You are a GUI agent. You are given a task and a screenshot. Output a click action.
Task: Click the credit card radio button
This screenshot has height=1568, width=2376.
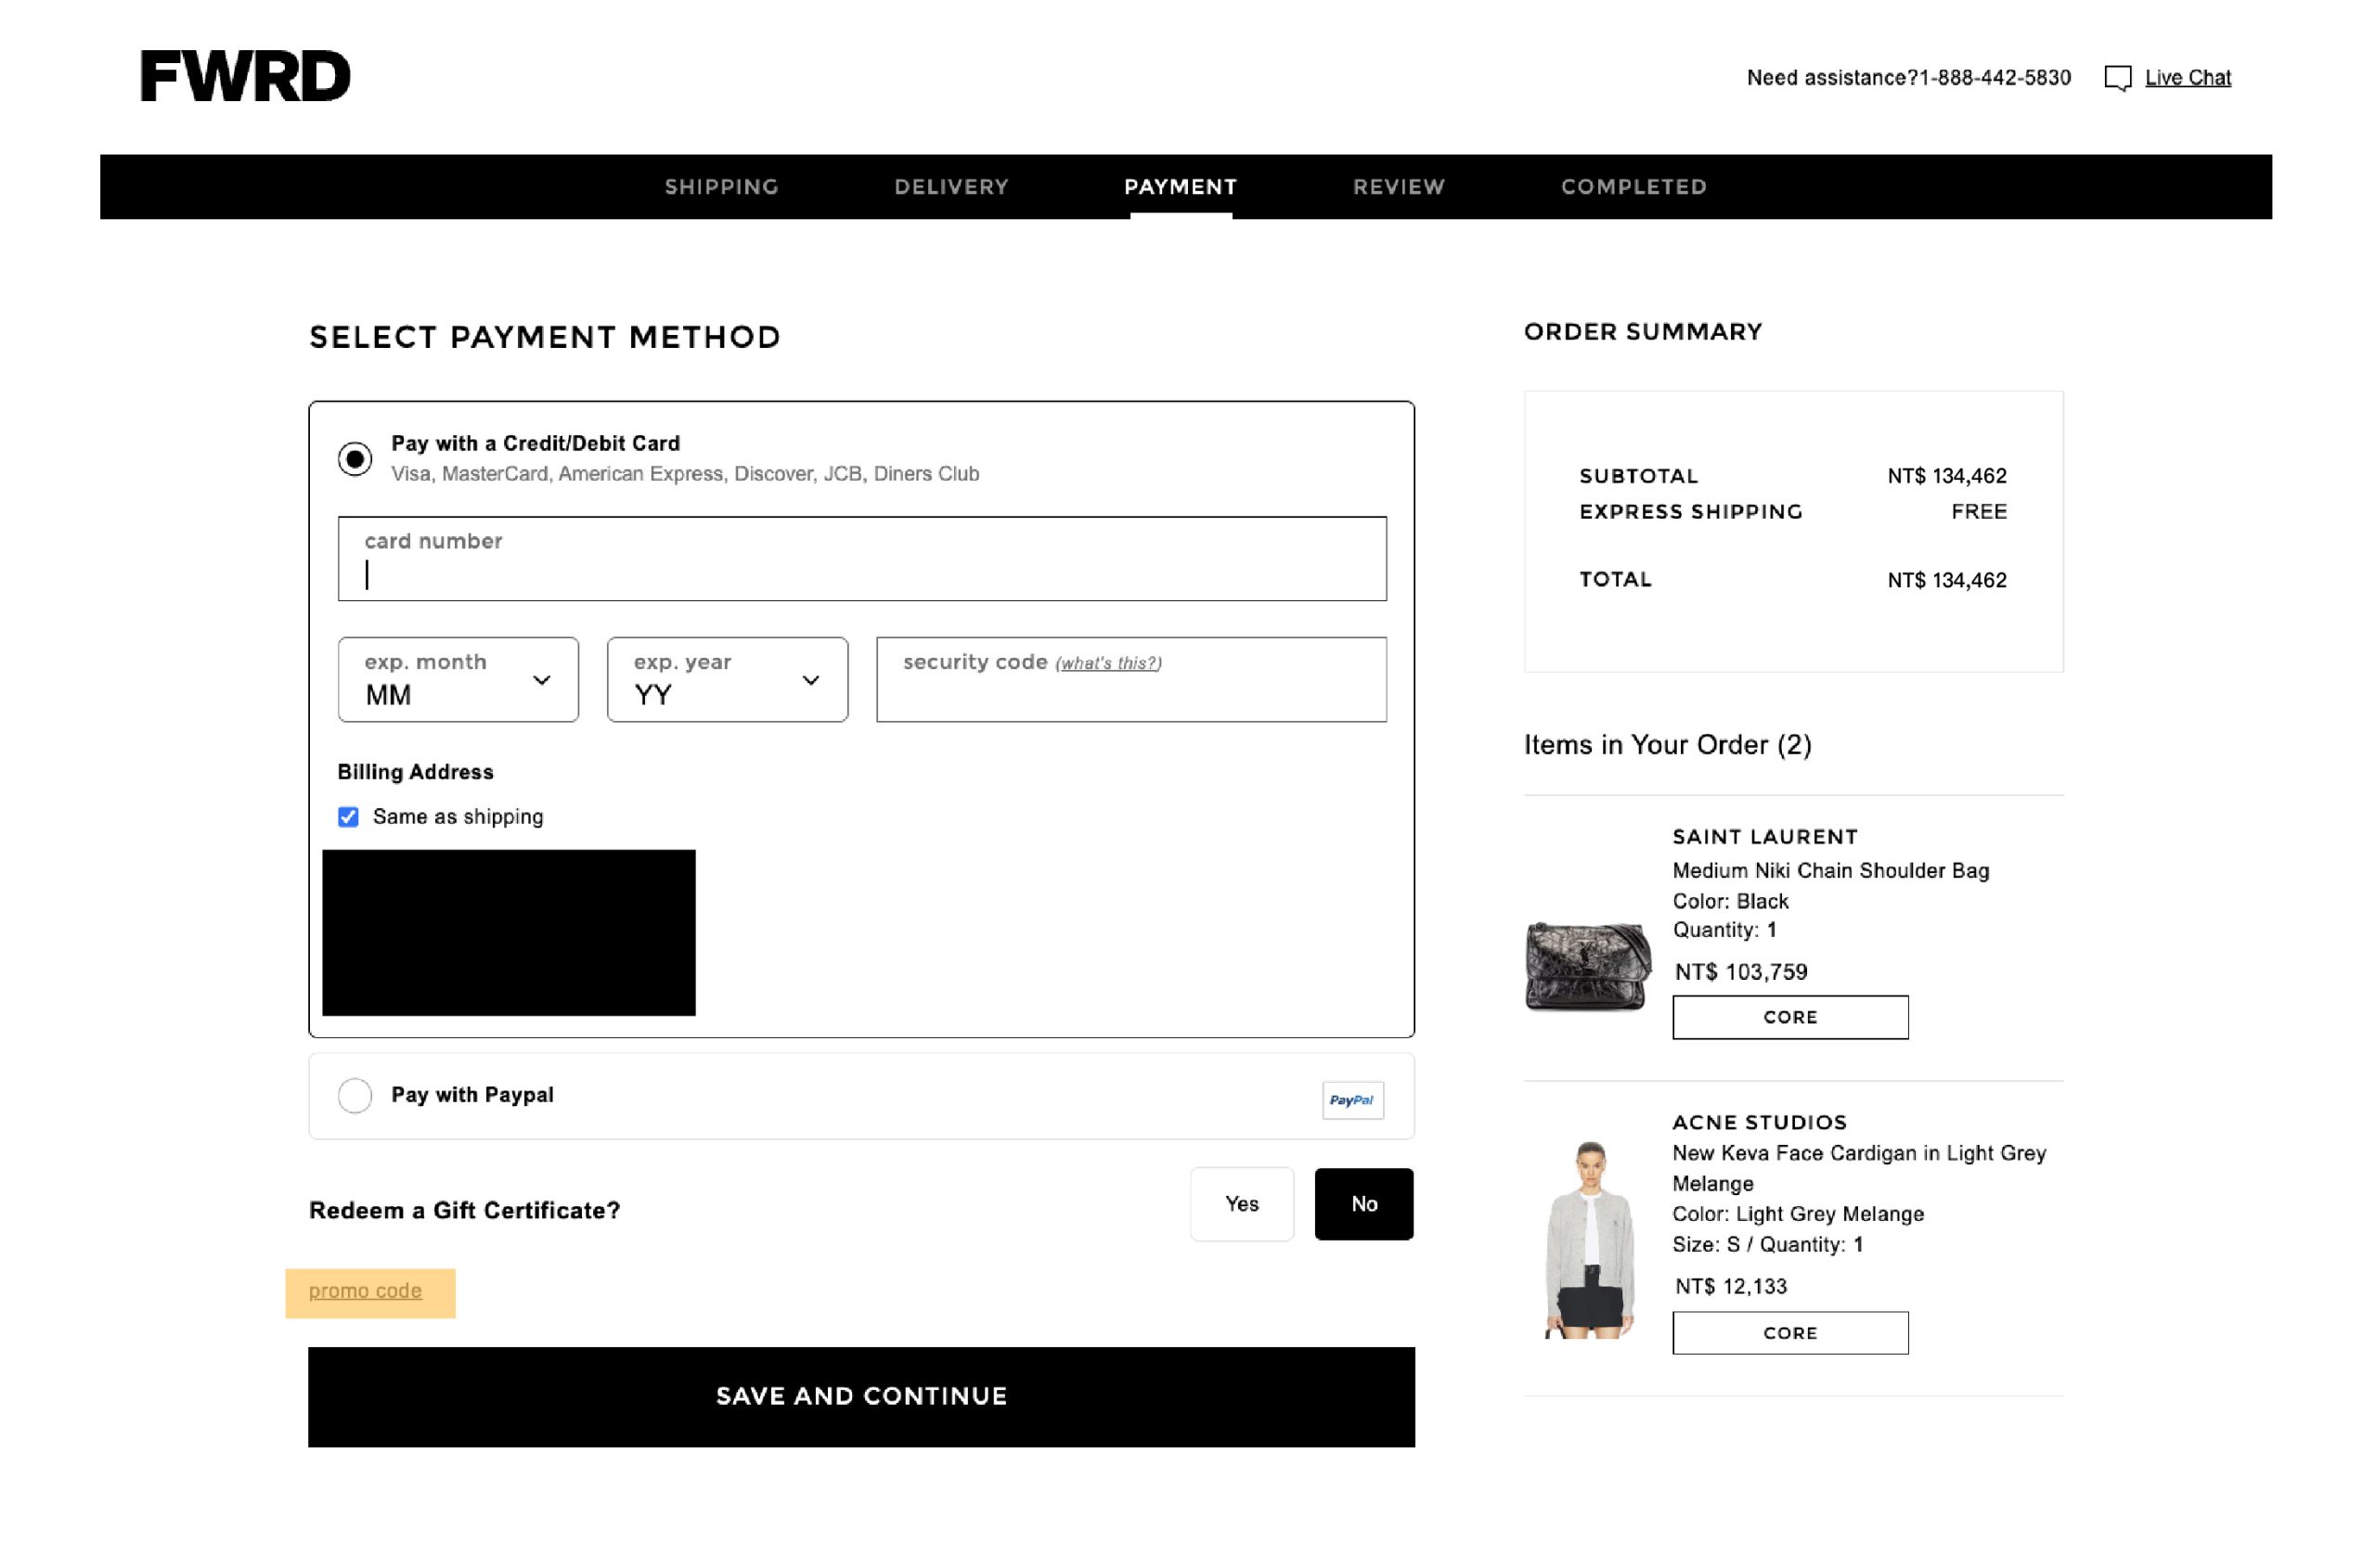[x=350, y=455]
